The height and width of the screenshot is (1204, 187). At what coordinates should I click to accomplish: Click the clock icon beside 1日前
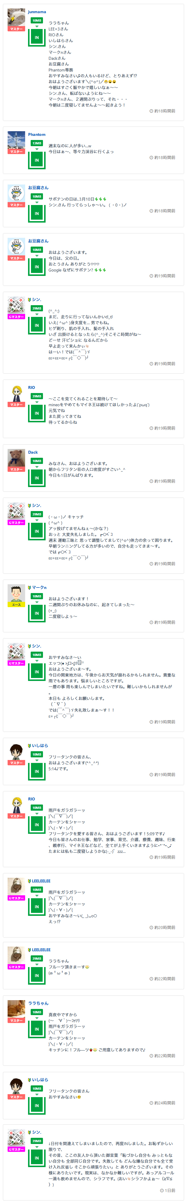(x=162, y=1191)
